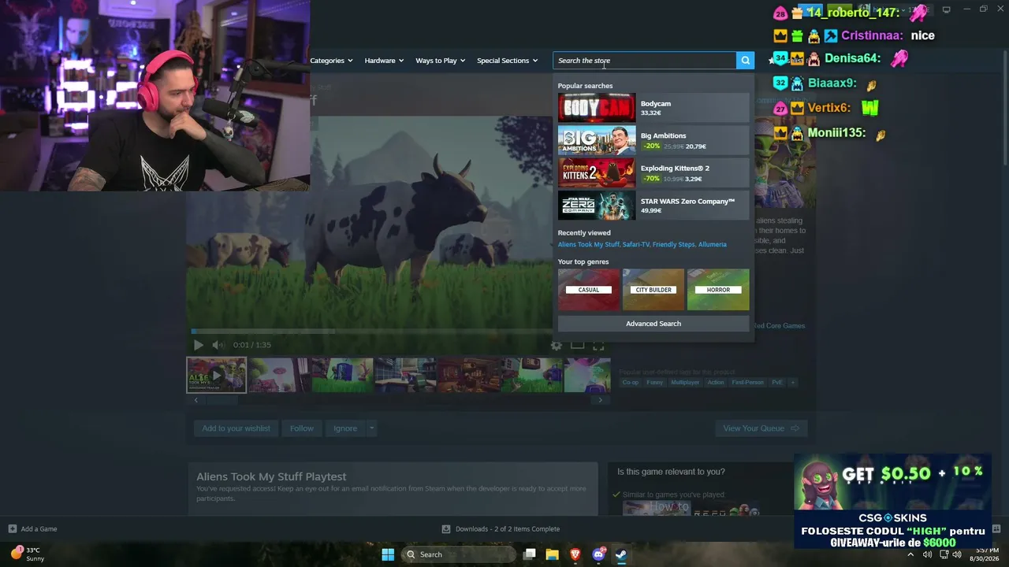1009x567 pixels.
Task: Open recently viewed Friendly Steps link
Action: (x=673, y=245)
